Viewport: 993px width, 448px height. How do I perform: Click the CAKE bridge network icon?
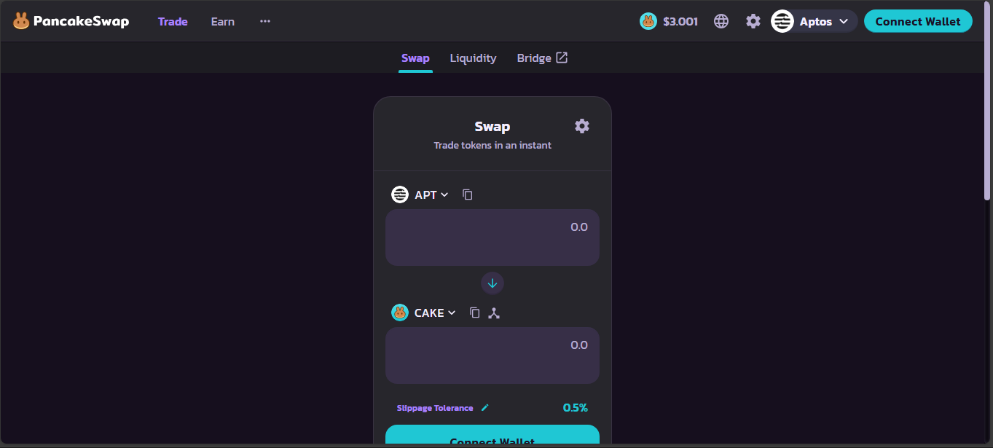(x=494, y=313)
